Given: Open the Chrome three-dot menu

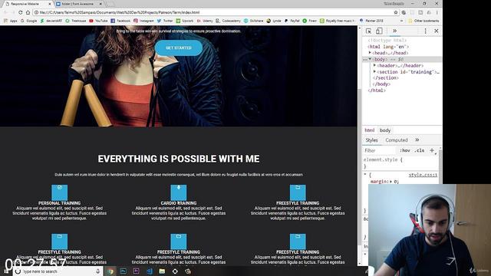Looking at the screenshot, I should coord(437,12).
